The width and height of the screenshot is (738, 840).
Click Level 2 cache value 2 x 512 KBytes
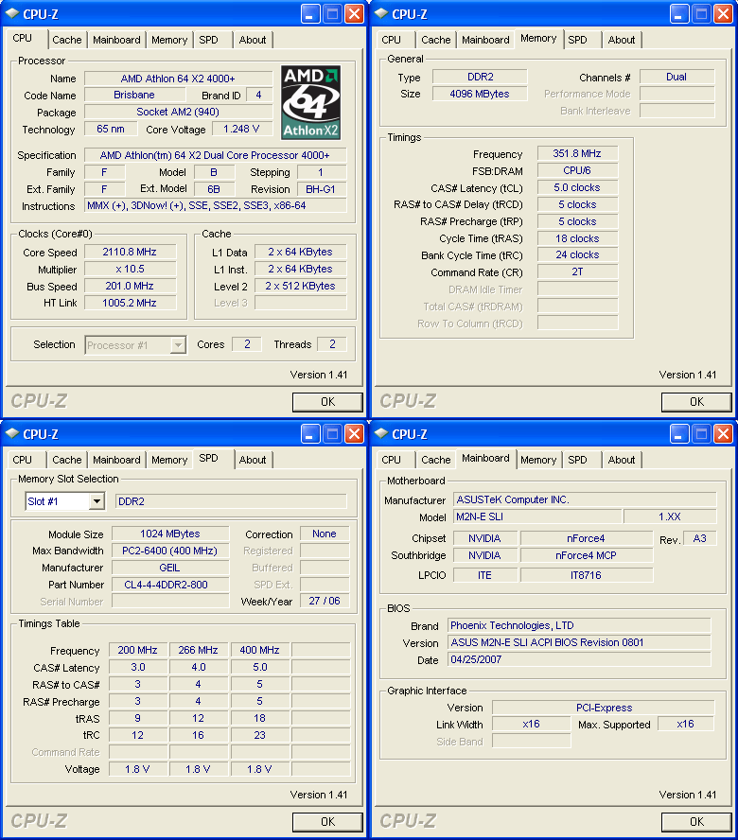(300, 286)
